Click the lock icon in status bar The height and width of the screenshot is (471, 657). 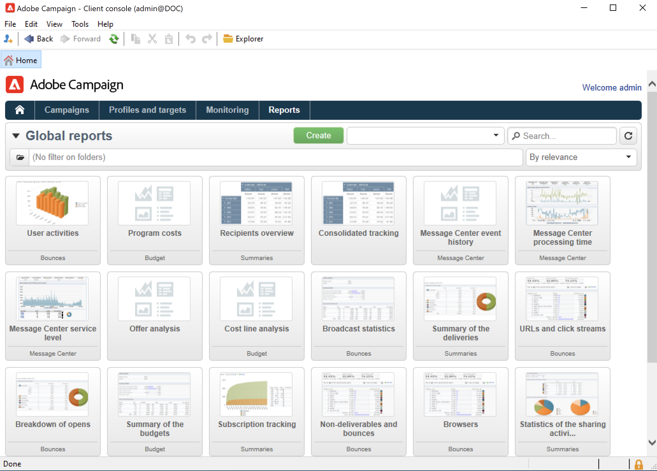click(x=639, y=464)
